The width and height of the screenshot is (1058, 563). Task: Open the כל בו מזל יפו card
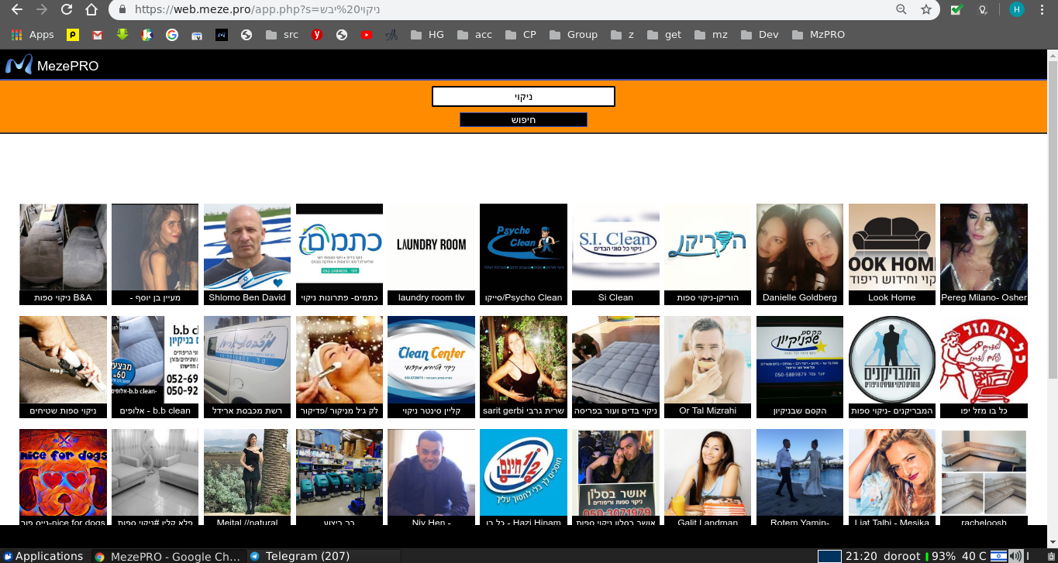(x=984, y=367)
